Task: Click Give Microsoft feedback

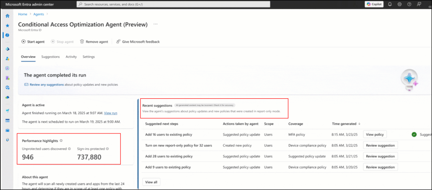Action: coord(138,42)
